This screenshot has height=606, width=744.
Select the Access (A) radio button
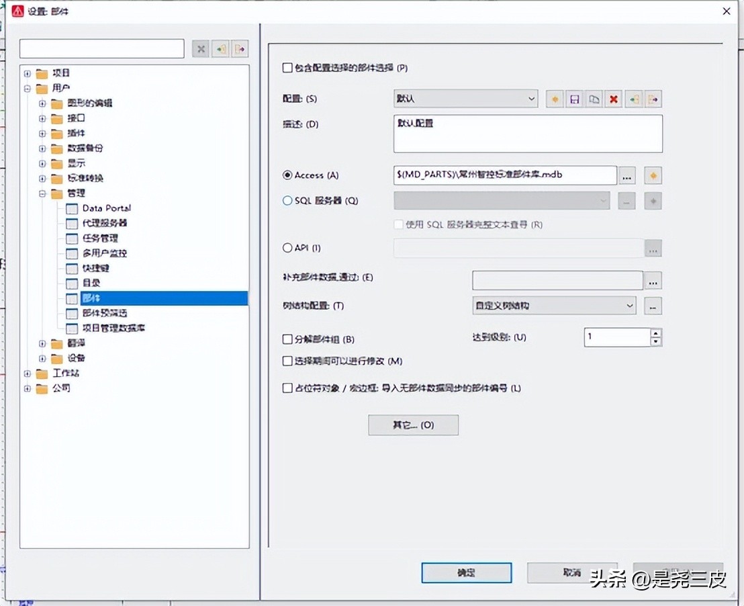[x=287, y=175]
